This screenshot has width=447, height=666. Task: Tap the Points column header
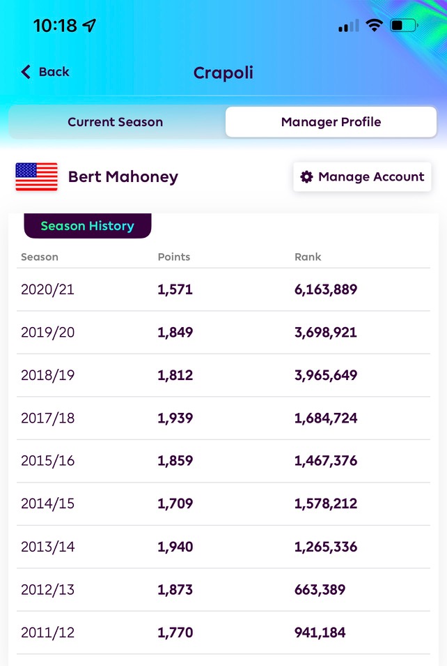pos(174,257)
